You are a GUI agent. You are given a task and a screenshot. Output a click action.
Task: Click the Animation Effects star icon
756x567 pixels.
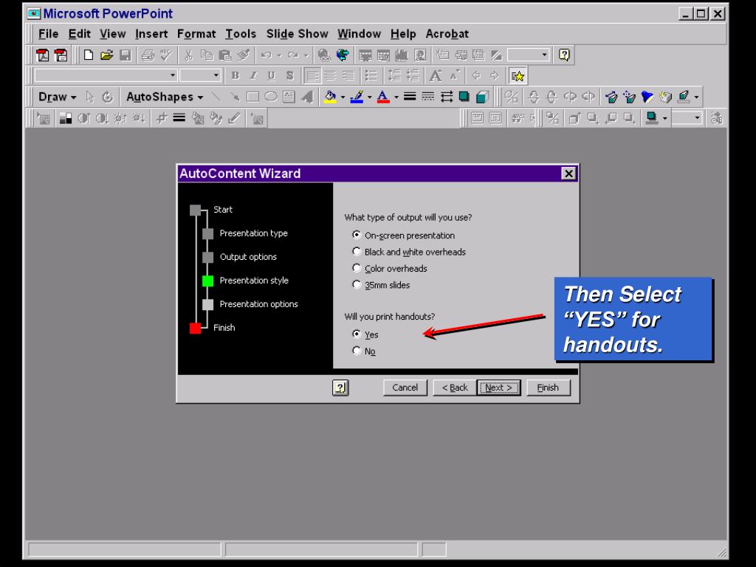518,76
